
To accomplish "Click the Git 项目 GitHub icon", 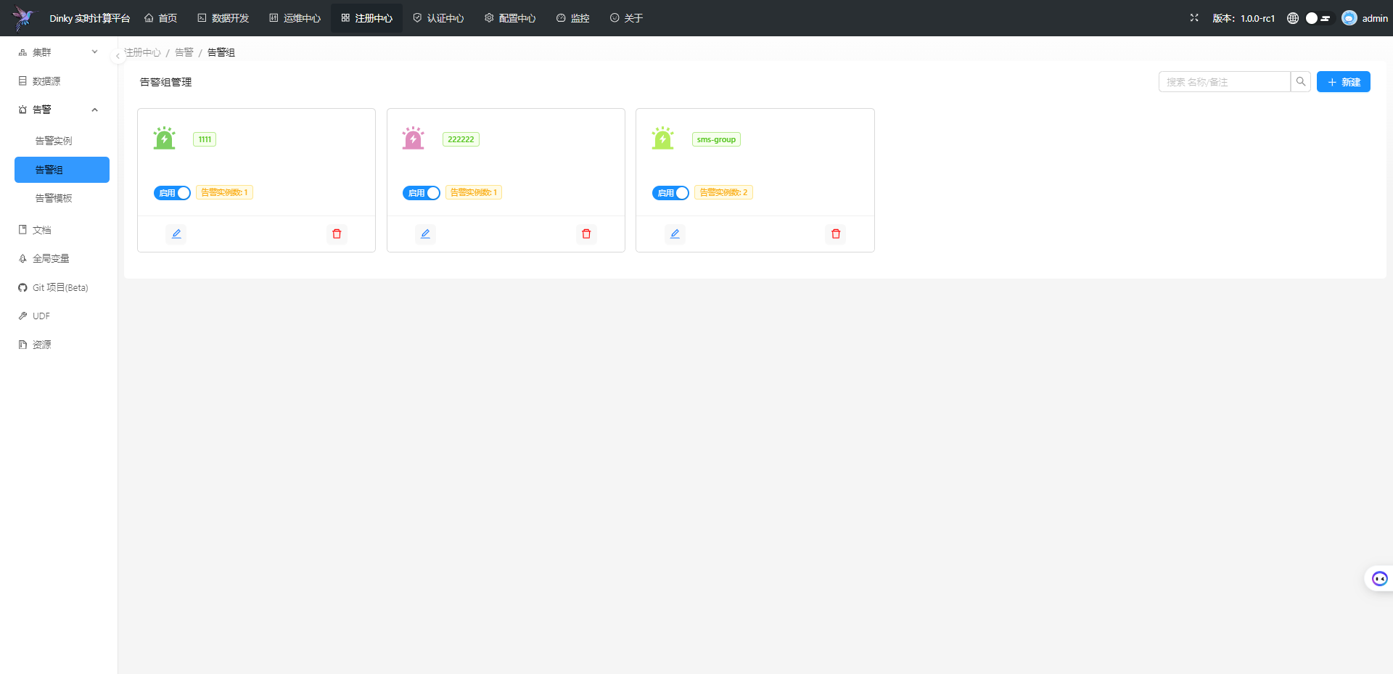I will pyautogui.click(x=22, y=287).
